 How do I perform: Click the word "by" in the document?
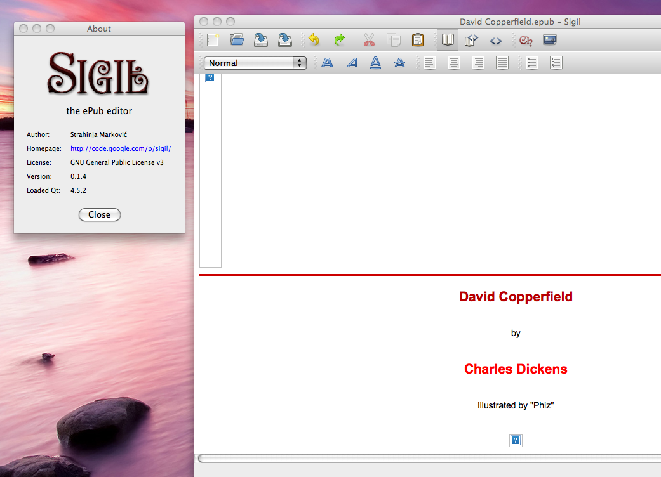pyautogui.click(x=516, y=334)
